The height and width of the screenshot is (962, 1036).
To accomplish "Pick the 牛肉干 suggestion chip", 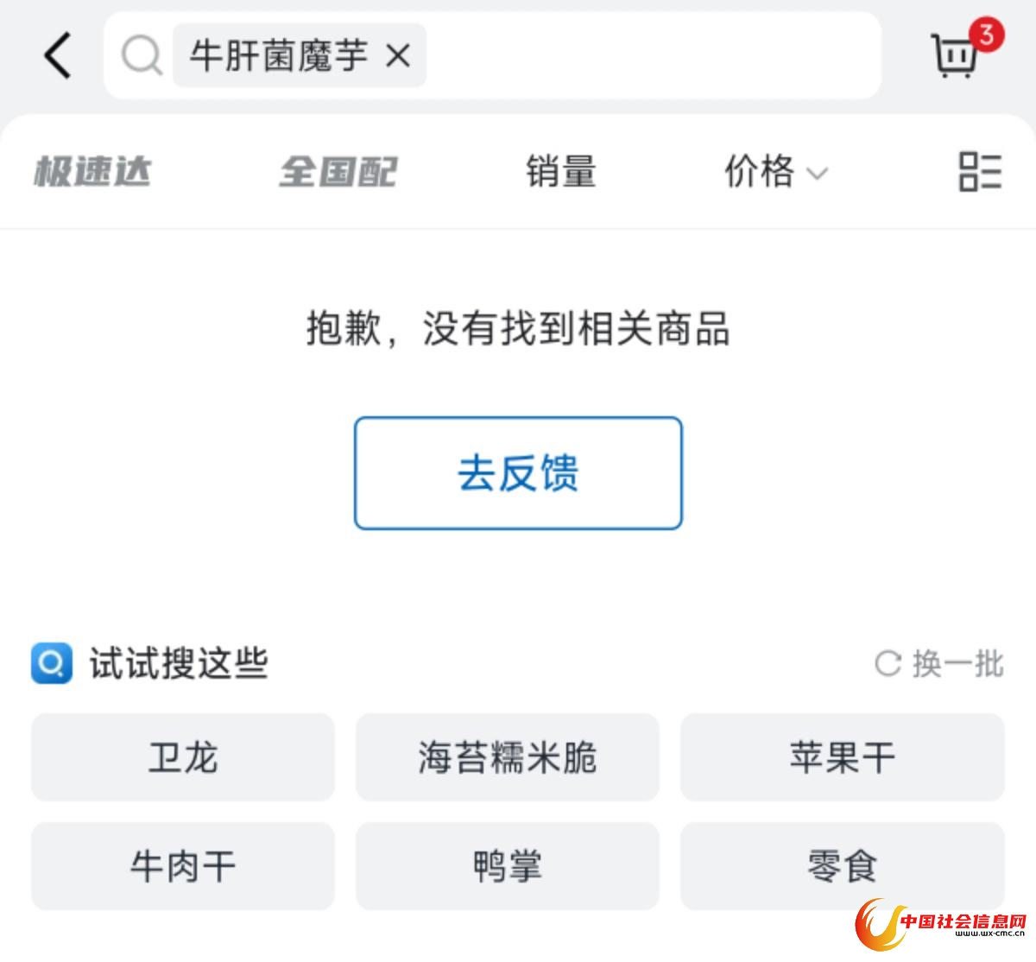I will [x=183, y=866].
